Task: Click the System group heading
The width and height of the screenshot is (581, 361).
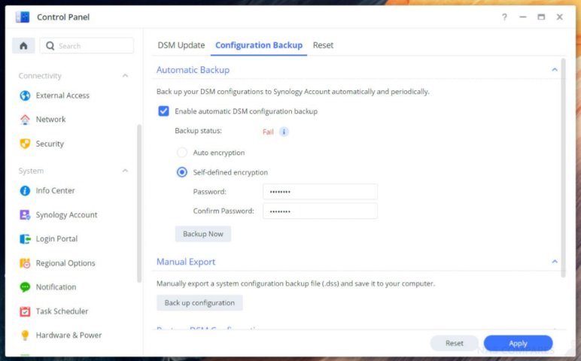Action: click(x=31, y=171)
